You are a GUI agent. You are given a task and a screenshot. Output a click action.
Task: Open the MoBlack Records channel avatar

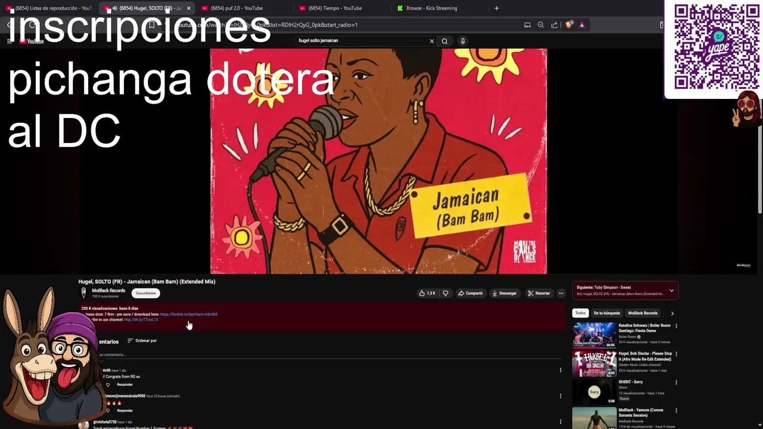pos(83,293)
